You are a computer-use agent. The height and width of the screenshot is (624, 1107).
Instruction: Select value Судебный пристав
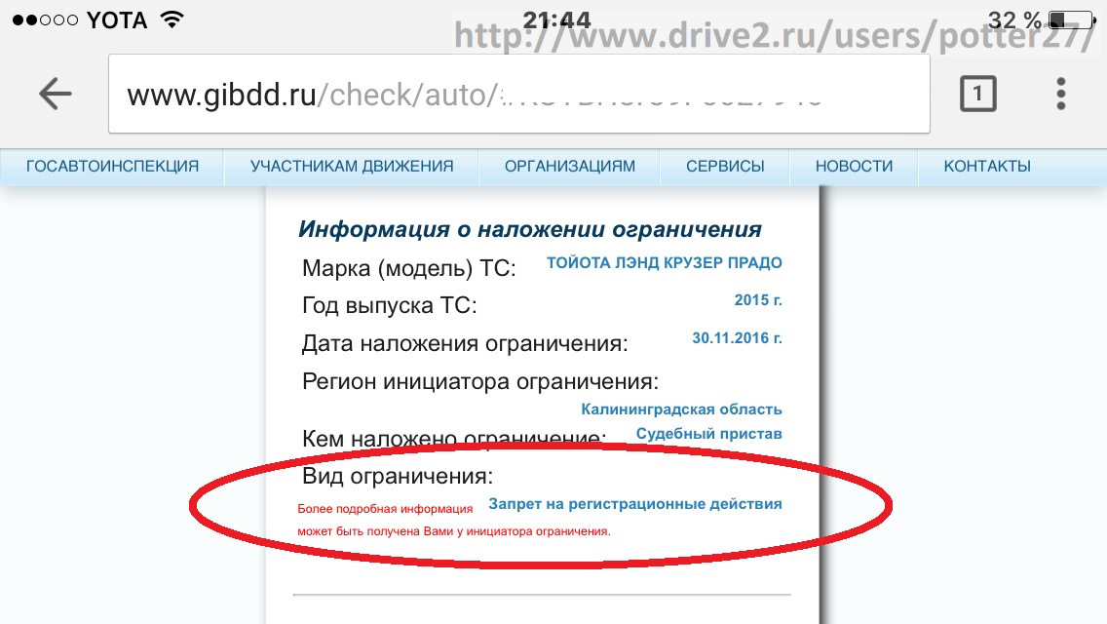(x=708, y=434)
